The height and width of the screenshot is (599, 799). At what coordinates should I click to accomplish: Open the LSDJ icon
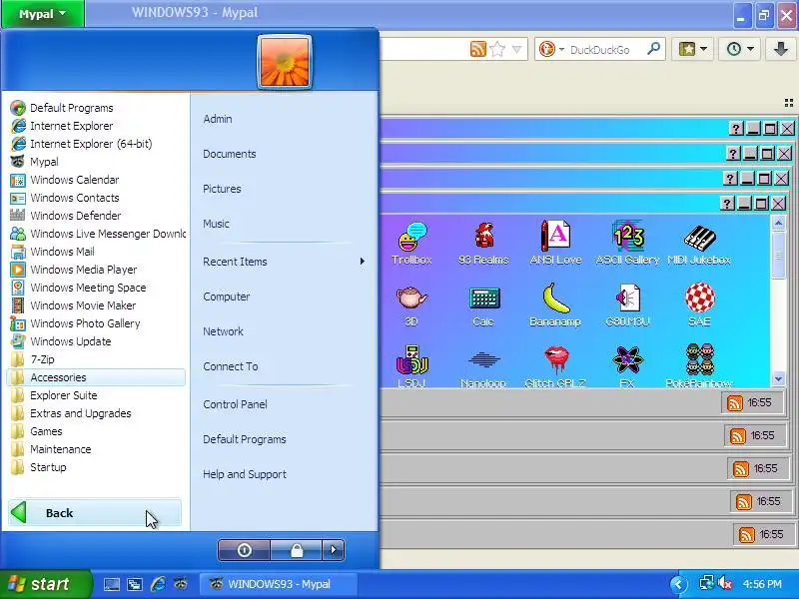(411, 366)
